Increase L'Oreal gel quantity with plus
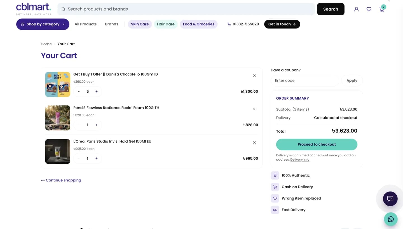This screenshot has width=403, height=229. click(97, 159)
